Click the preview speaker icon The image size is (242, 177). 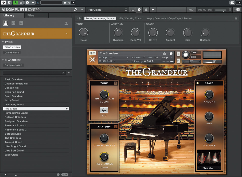click(x=5, y=174)
